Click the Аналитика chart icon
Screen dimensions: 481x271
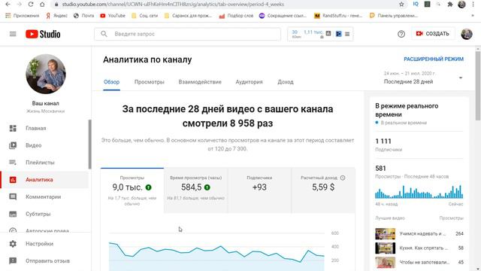pyautogui.click(x=13, y=180)
